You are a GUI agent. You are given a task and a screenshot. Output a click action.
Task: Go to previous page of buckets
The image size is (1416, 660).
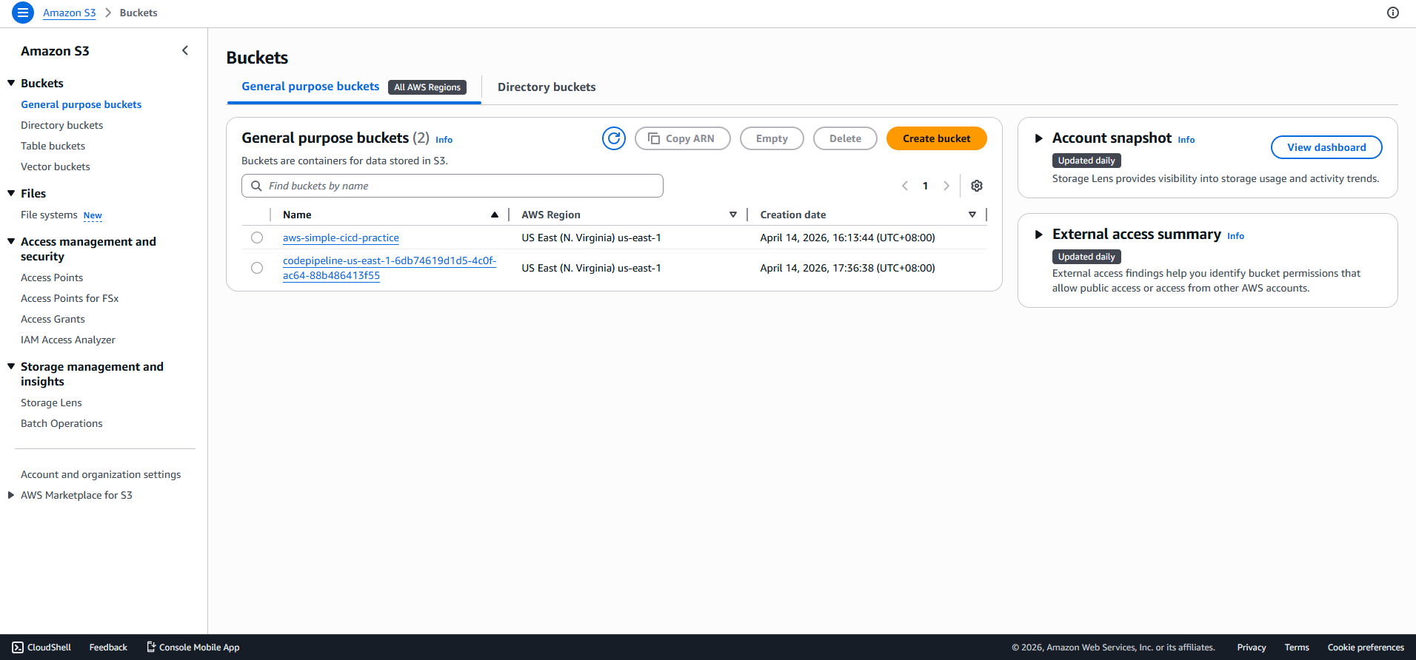[x=905, y=186]
